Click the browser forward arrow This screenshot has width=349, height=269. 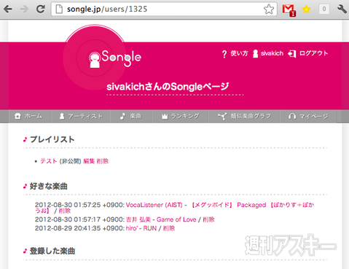[24, 9]
